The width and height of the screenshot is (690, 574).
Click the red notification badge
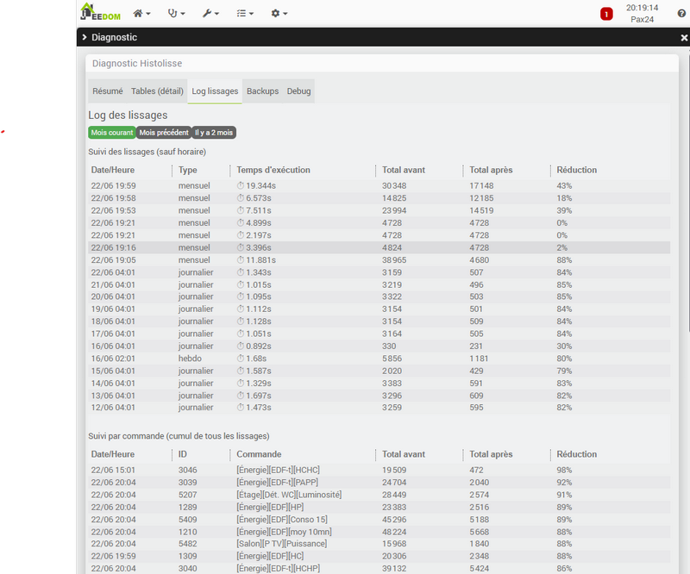[606, 14]
